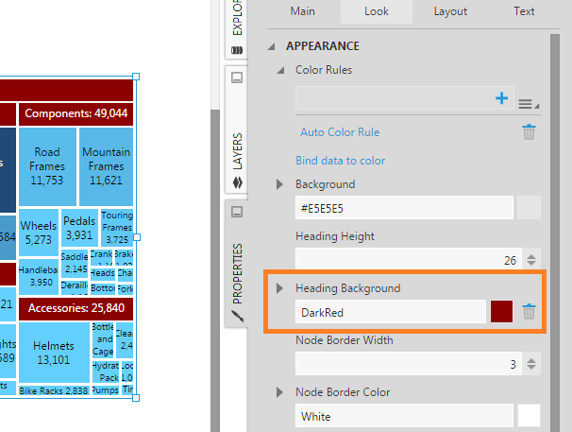The height and width of the screenshot is (432, 572).
Task: Expand the Node Border Color property
Action: click(x=280, y=392)
